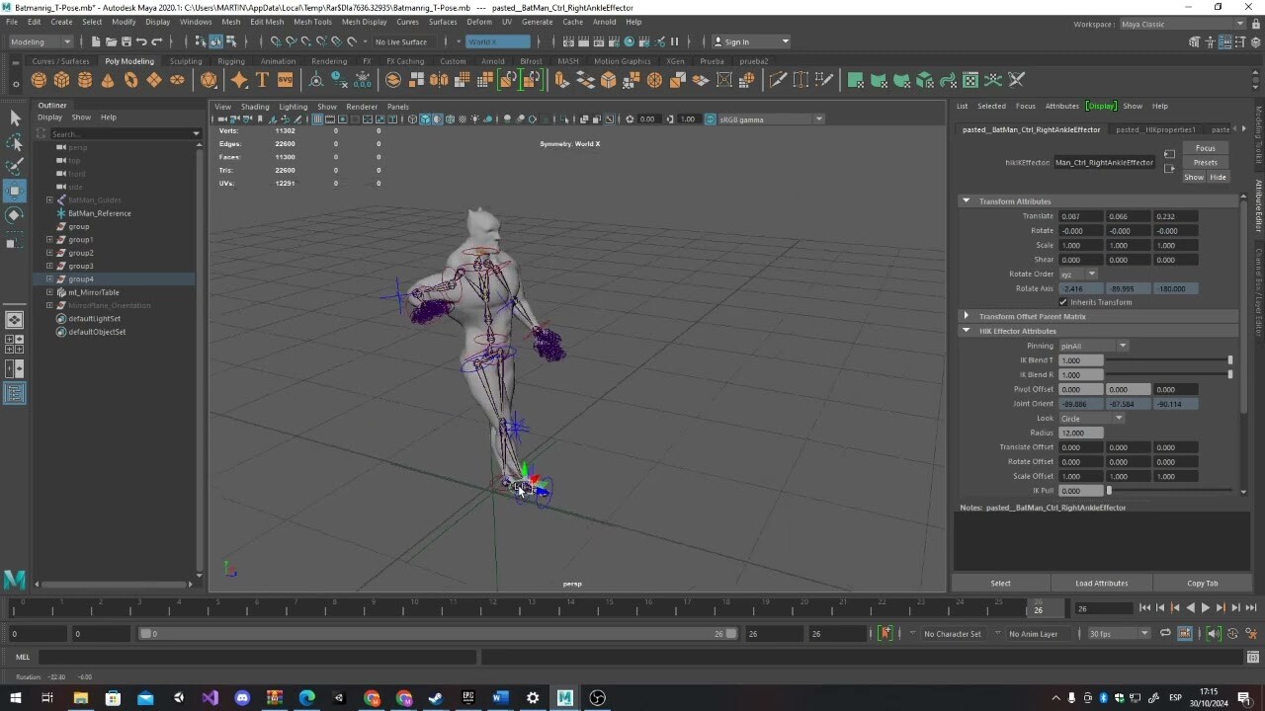Select the Move tool in the toolbox
This screenshot has width=1265, height=711.
click(x=15, y=190)
